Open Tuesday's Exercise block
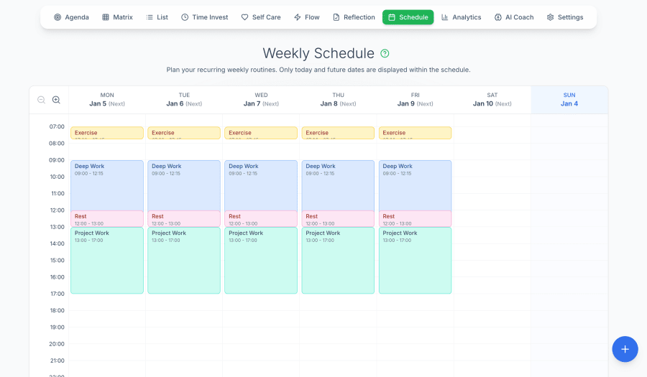The image size is (647, 377). pyautogui.click(x=184, y=133)
